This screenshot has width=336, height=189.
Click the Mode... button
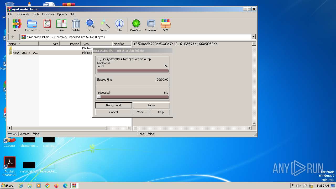click(x=142, y=112)
